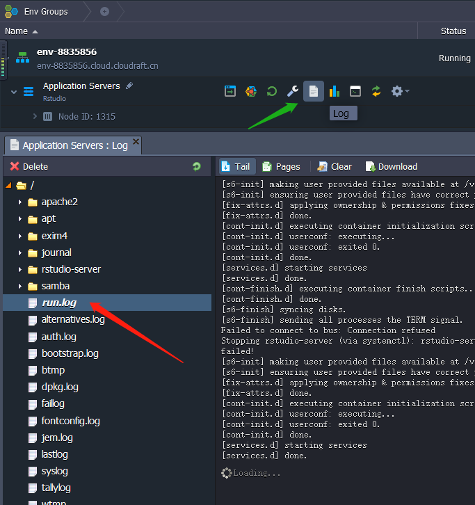
Task: Click the wrench Config icon
Action: (293, 91)
